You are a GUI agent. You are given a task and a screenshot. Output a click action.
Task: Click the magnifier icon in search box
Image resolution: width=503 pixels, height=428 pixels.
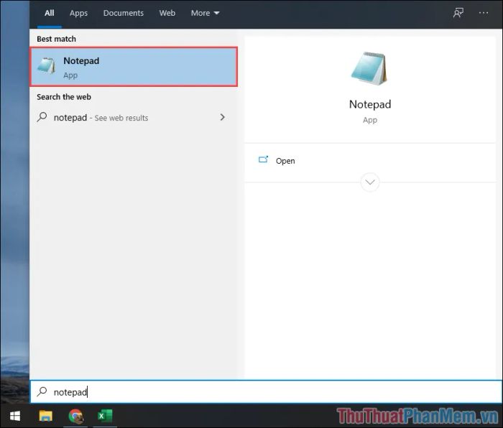point(42,391)
